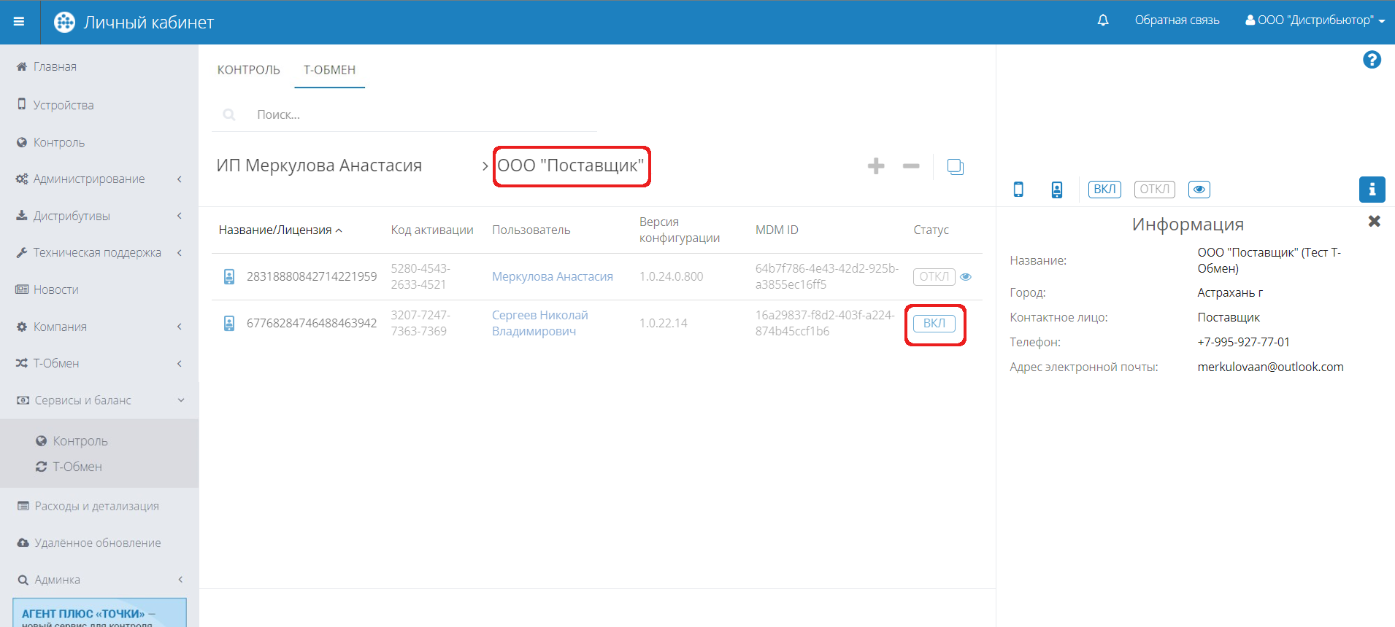This screenshot has height=627, width=1395.
Task: Click the copy squares icon
Action: pos(955,167)
